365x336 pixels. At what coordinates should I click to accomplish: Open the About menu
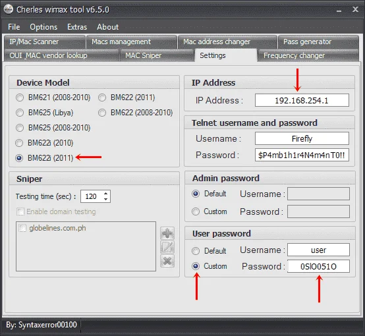tap(108, 27)
